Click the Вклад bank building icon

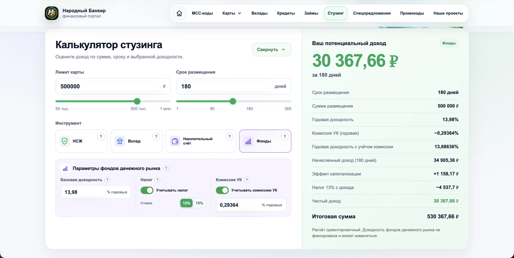pyautogui.click(x=120, y=141)
